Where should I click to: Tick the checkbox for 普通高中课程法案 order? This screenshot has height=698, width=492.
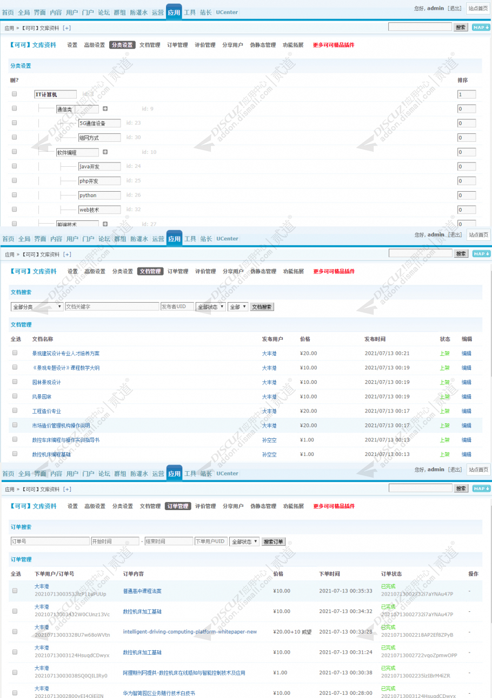[15, 590]
